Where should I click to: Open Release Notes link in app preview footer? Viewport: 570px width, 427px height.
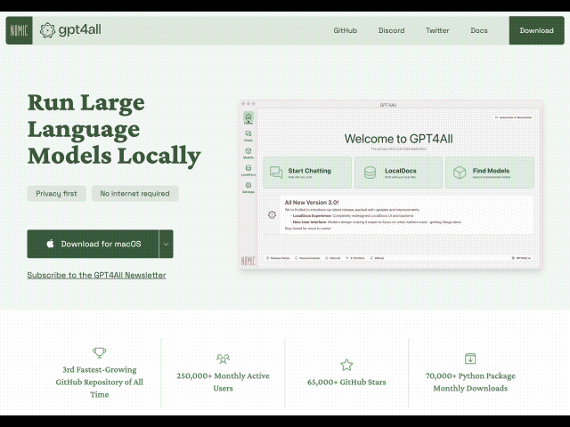click(x=278, y=258)
